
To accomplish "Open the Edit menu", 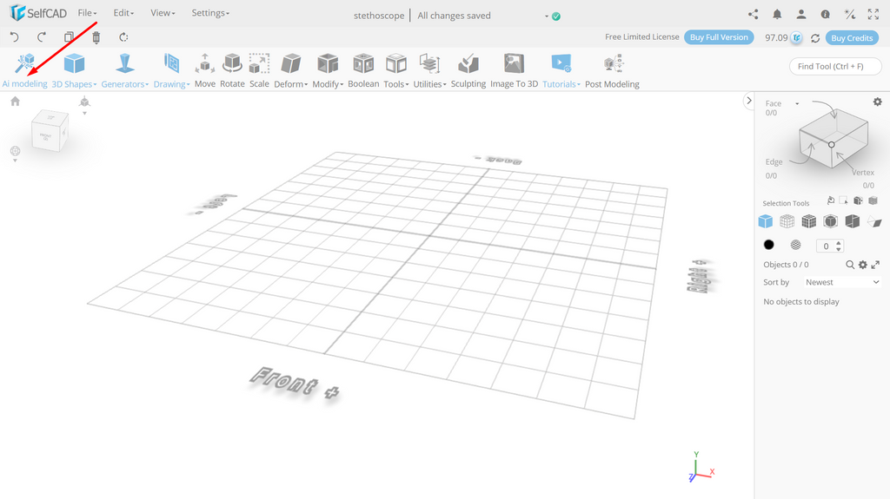I will tap(123, 13).
